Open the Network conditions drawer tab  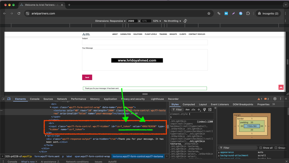pos(77,162)
